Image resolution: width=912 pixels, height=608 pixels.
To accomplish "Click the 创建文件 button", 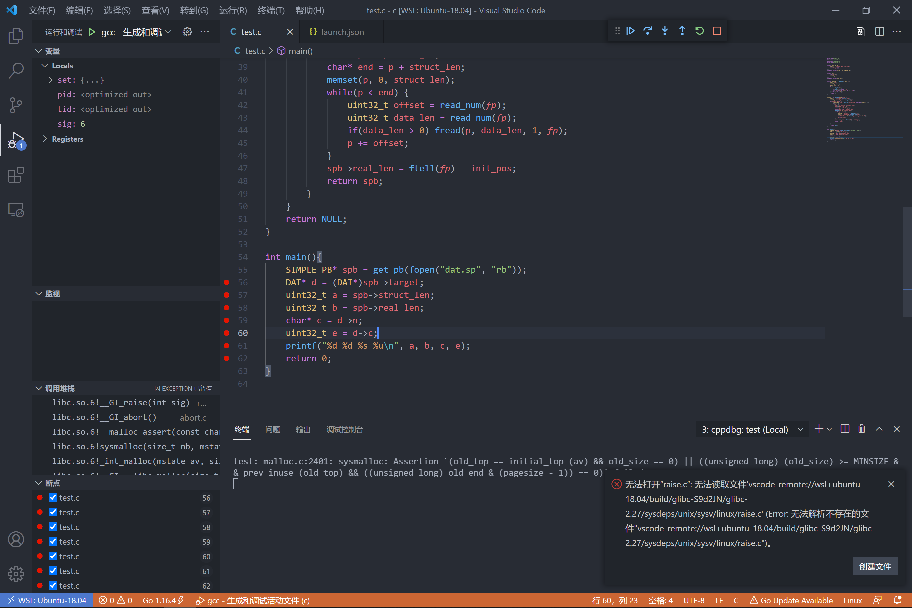I will pos(875,567).
